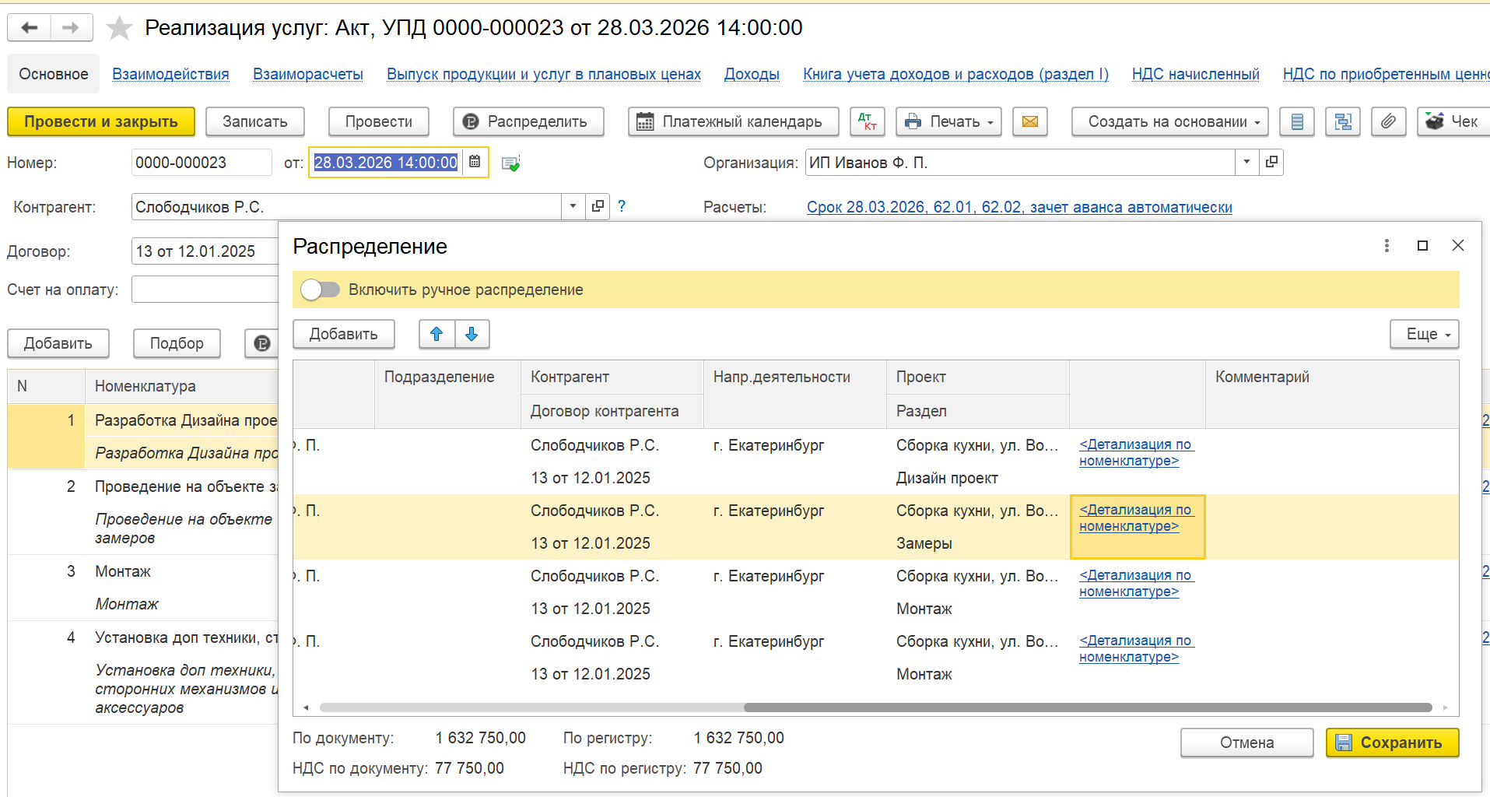The image size is (1490, 797).
Task: Open the Организация dropdown arrow
Action: 1246,162
